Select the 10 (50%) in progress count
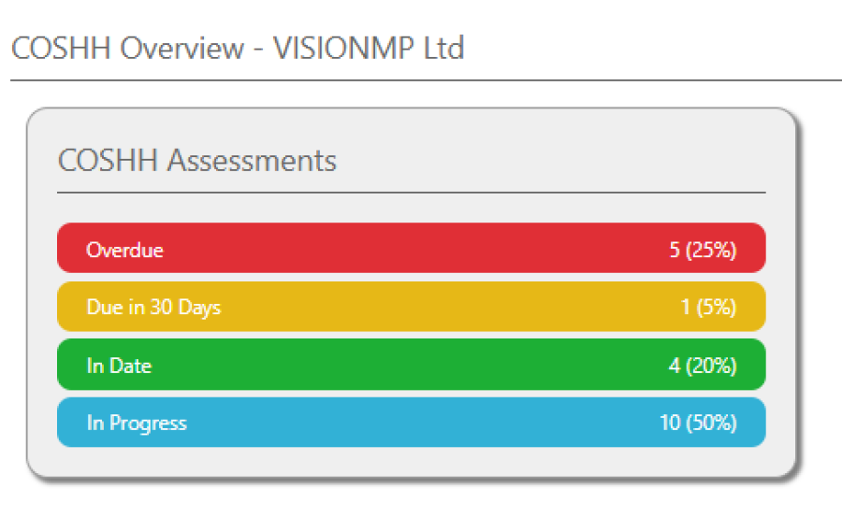 tap(698, 423)
